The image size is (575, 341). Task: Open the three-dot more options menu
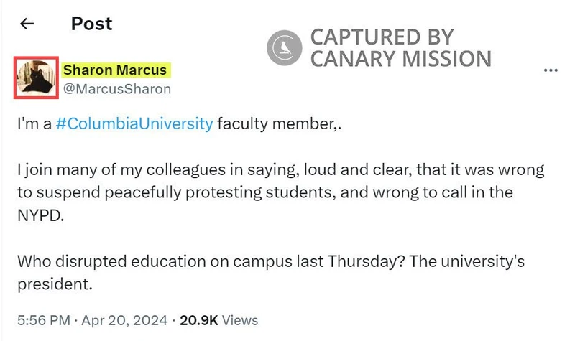pos(551,70)
